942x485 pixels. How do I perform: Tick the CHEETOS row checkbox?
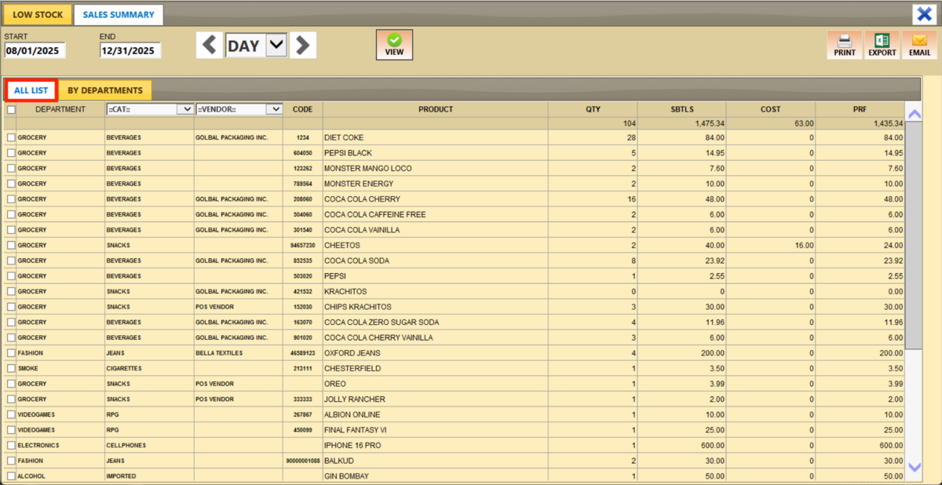coord(10,245)
